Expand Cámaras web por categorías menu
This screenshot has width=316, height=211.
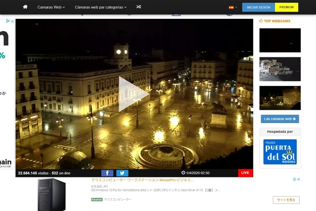(x=101, y=7)
